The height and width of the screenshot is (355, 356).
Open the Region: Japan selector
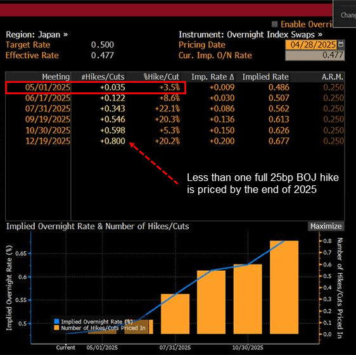coord(37,34)
